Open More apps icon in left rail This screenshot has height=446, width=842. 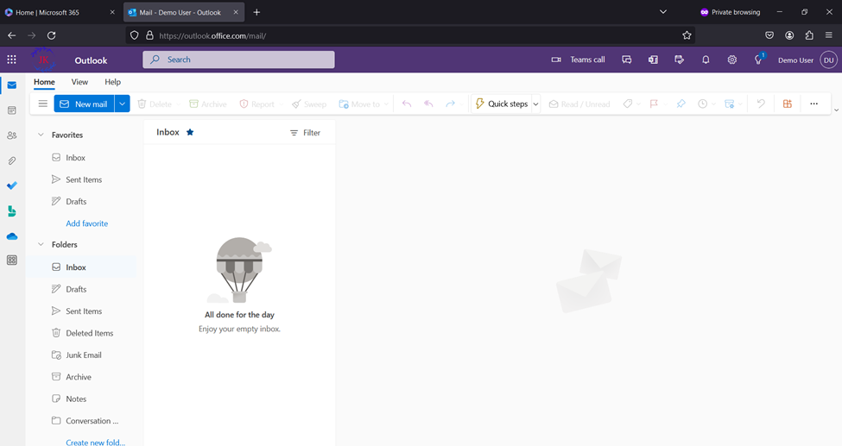(12, 261)
